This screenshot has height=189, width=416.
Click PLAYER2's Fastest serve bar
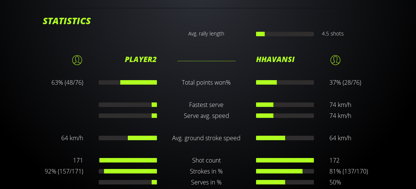click(x=128, y=105)
